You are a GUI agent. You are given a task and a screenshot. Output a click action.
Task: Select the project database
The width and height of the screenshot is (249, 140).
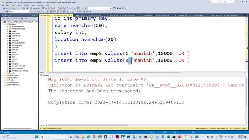pos(14,52)
